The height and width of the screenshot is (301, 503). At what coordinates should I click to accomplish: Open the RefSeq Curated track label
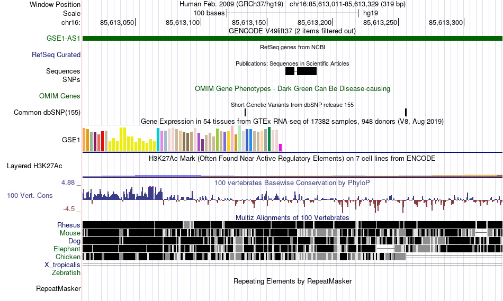point(56,55)
